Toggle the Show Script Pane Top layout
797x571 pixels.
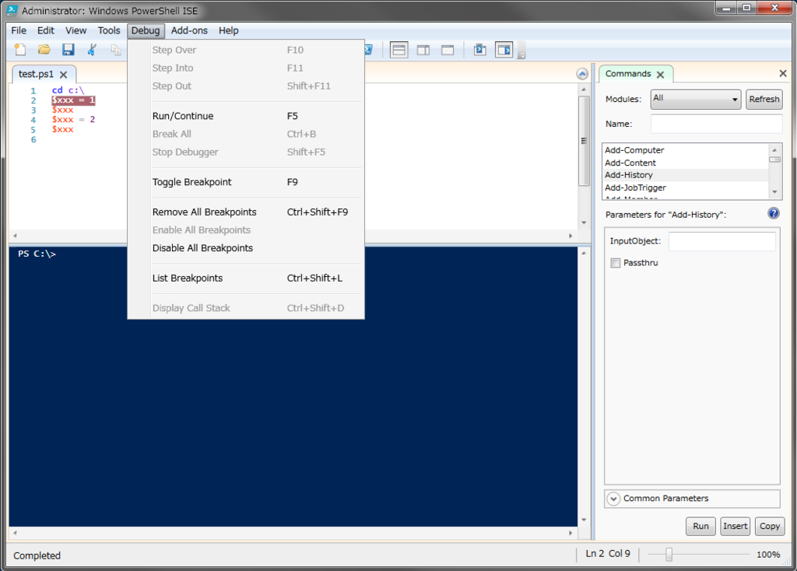click(398, 49)
